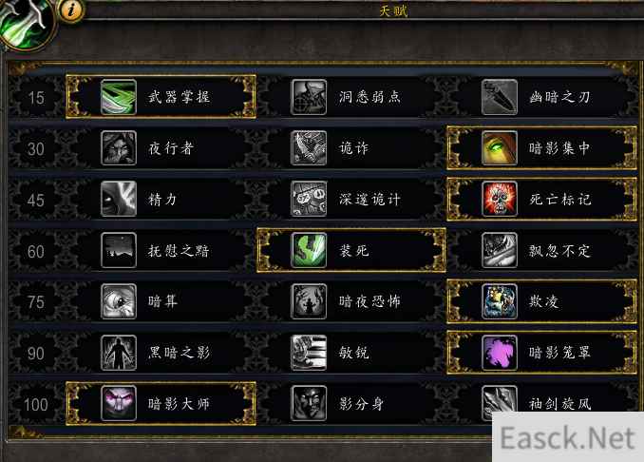Pick the 夜行者 hooded figure icon

pyautogui.click(x=119, y=148)
